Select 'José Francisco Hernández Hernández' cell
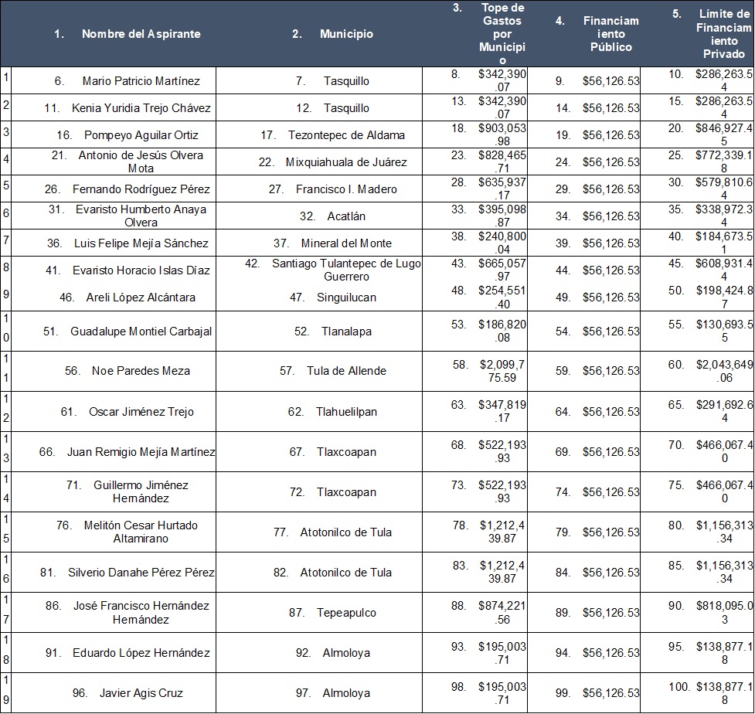755x714 pixels. (x=141, y=613)
